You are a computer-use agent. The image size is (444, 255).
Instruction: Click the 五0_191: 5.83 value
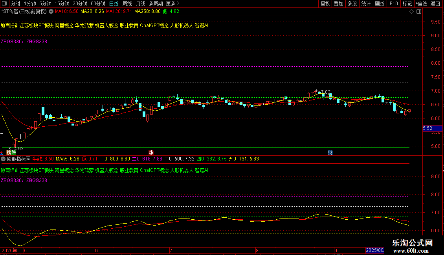pyautogui.click(x=244, y=159)
